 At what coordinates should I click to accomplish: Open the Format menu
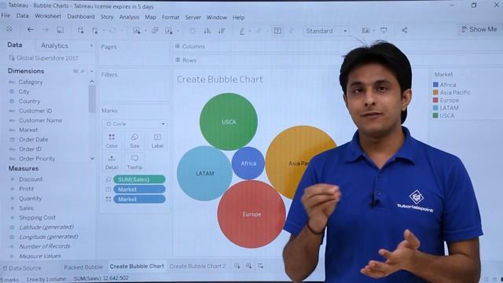click(171, 17)
